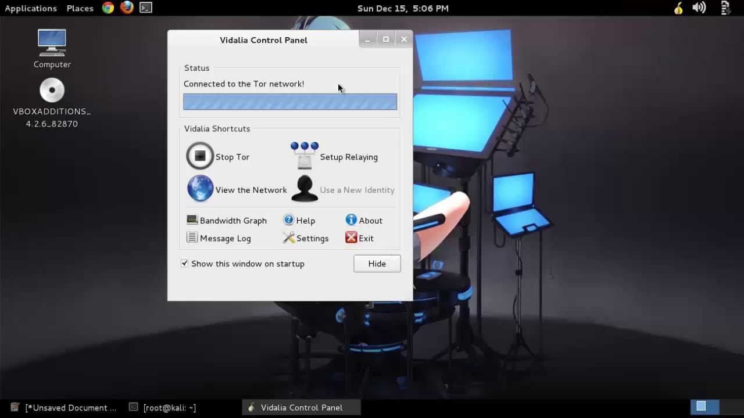744x418 pixels.
Task: Click the Use a New Identity silhouette icon
Action: 305,189
